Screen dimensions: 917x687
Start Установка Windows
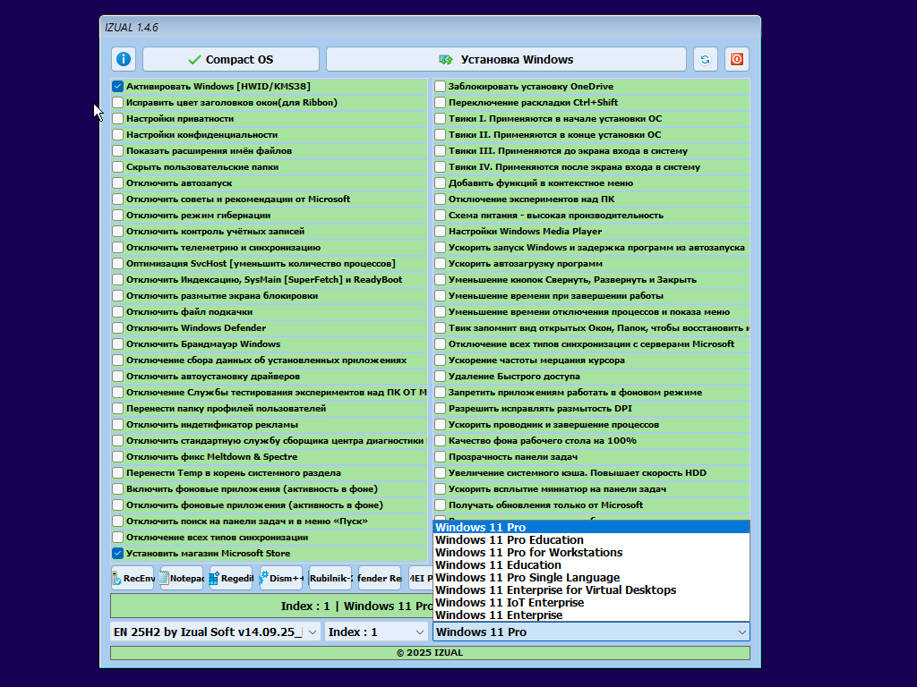tap(506, 59)
